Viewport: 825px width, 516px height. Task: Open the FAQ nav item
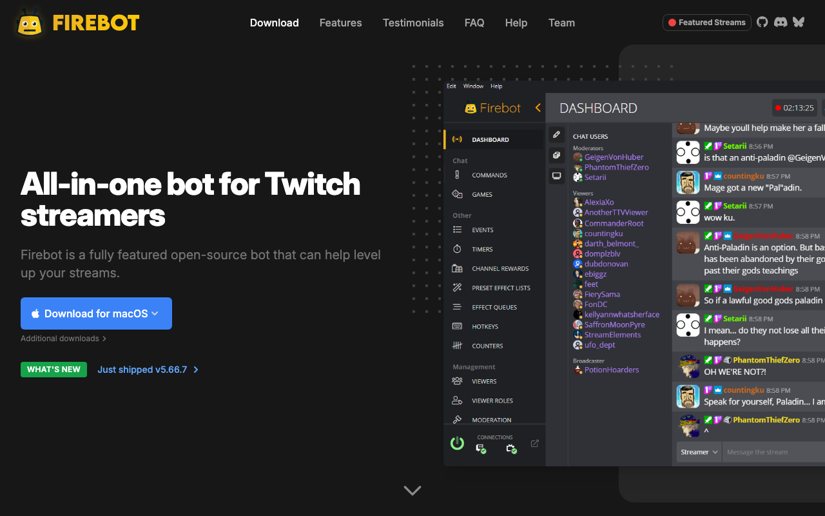click(474, 23)
